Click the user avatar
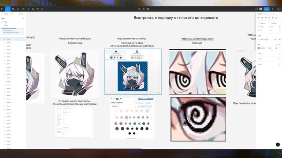Image resolution: width=282 pixels, height=158 pixels. click(x=260, y=9)
